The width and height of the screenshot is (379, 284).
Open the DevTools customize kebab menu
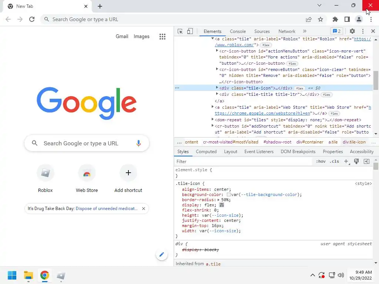click(363, 31)
